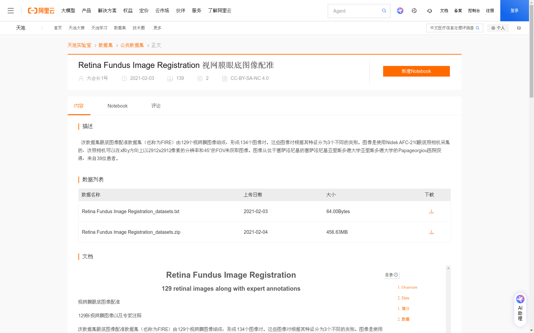Expand the 产品 top menu
Image resolution: width=534 pixels, height=333 pixels.
(86, 11)
